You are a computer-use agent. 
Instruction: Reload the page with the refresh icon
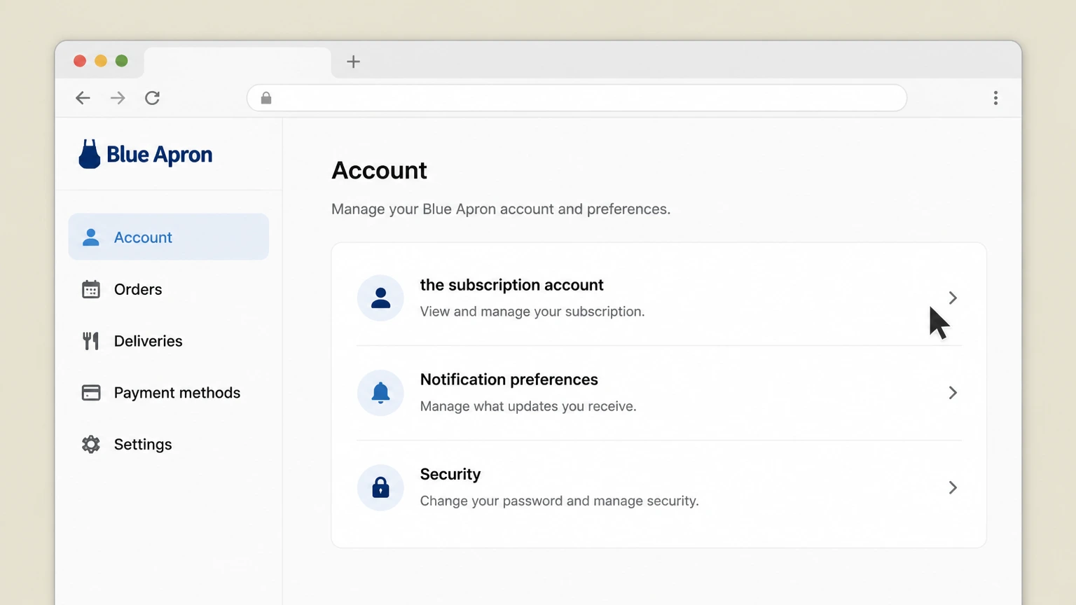[153, 98]
